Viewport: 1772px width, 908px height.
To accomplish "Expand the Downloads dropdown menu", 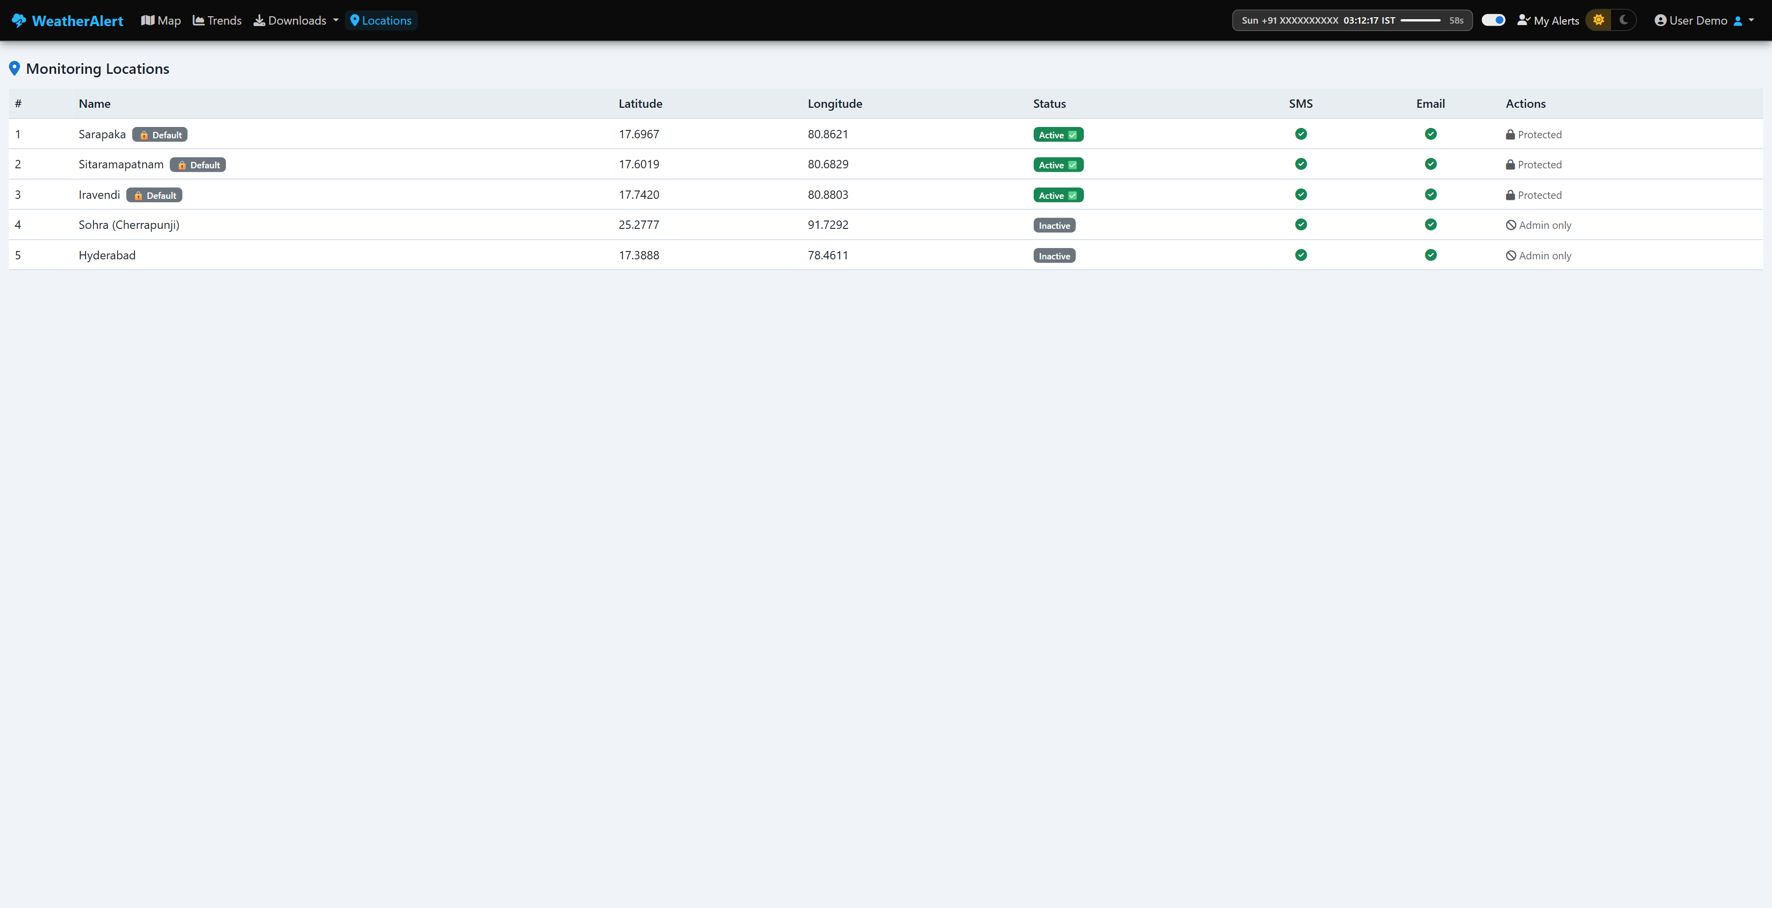I will click(x=296, y=21).
